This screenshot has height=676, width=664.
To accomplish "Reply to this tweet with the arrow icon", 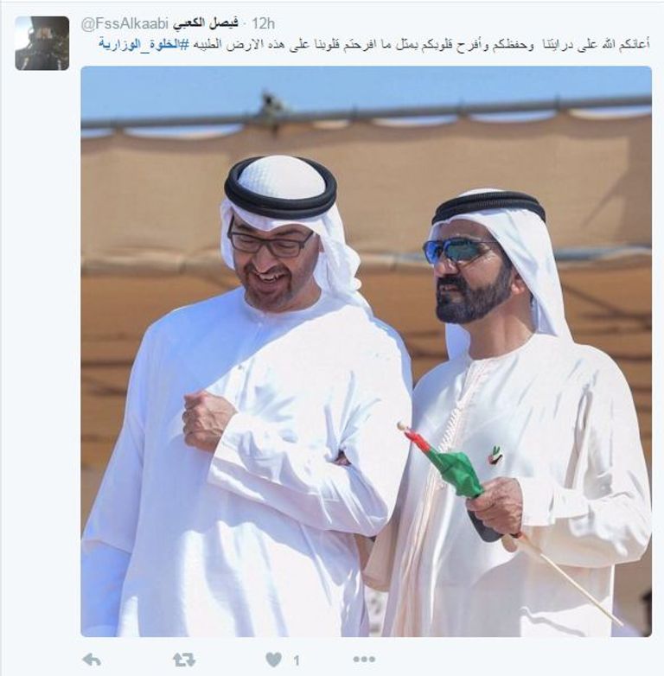I will click(x=92, y=660).
